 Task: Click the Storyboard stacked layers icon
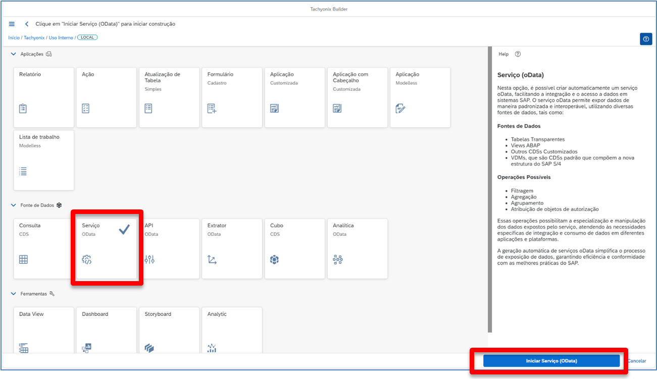pyautogui.click(x=149, y=348)
